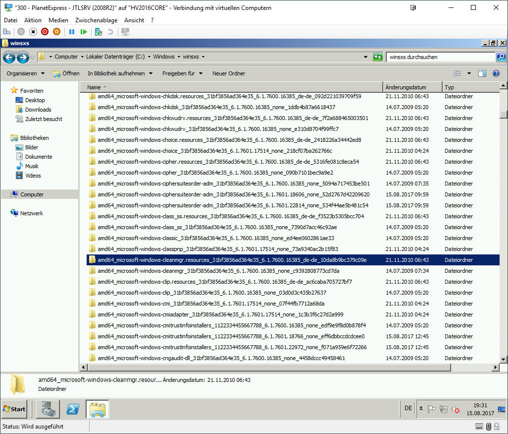This screenshot has width=508, height=434.
Task: Click the red Shut Down VM icon
Action: click(45, 32)
